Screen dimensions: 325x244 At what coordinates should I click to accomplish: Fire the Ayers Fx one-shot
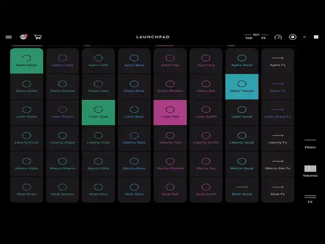278,61
